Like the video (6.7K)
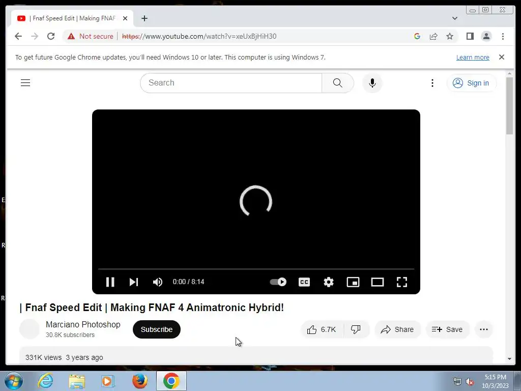 (322, 329)
